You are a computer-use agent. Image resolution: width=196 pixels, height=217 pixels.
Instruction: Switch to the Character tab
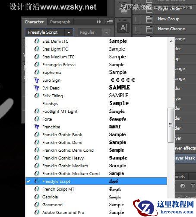click(34, 22)
